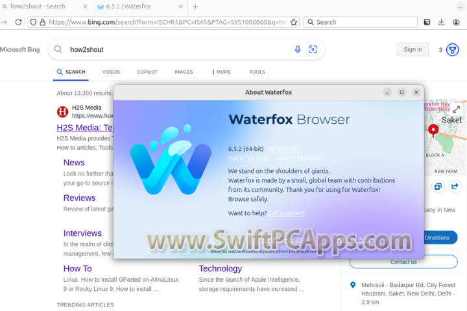Image resolution: width=467 pixels, height=311 pixels.
Task: Open H2S Media result title link
Action: pyautogui.click(x=85, y=128)
